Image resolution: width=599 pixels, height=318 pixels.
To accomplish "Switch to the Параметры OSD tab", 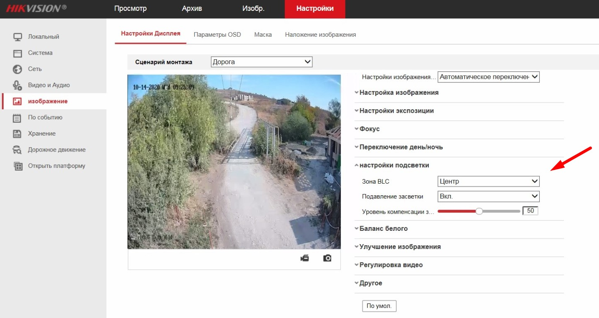I will [217, 35].
